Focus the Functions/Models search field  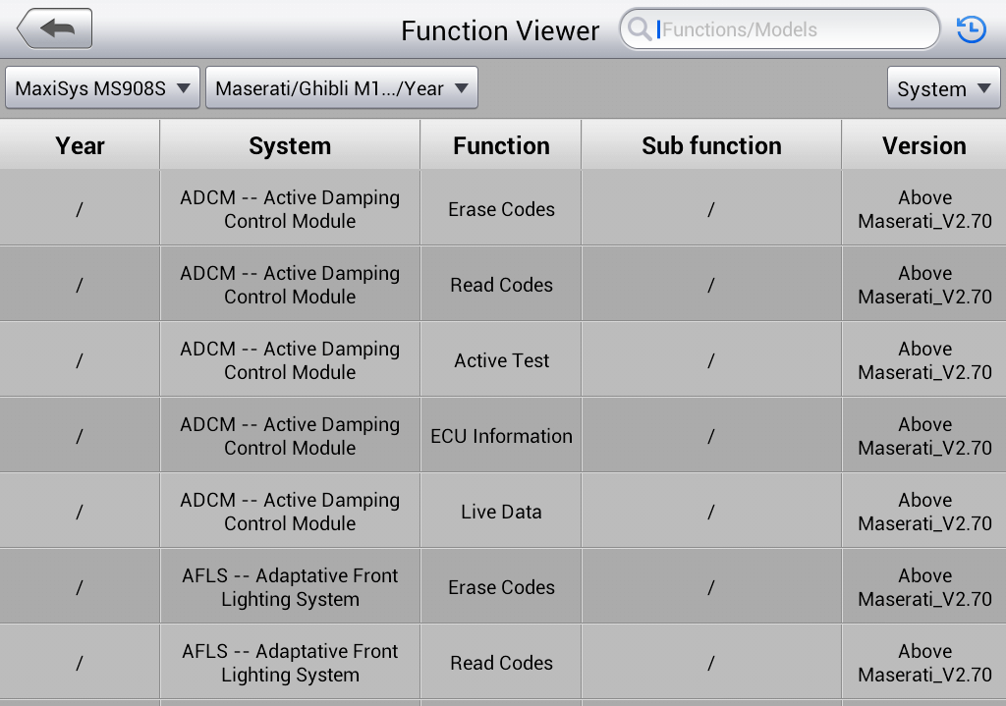pos(779,29)
